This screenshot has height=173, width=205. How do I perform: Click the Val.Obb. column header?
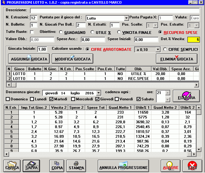coord(160,69)
